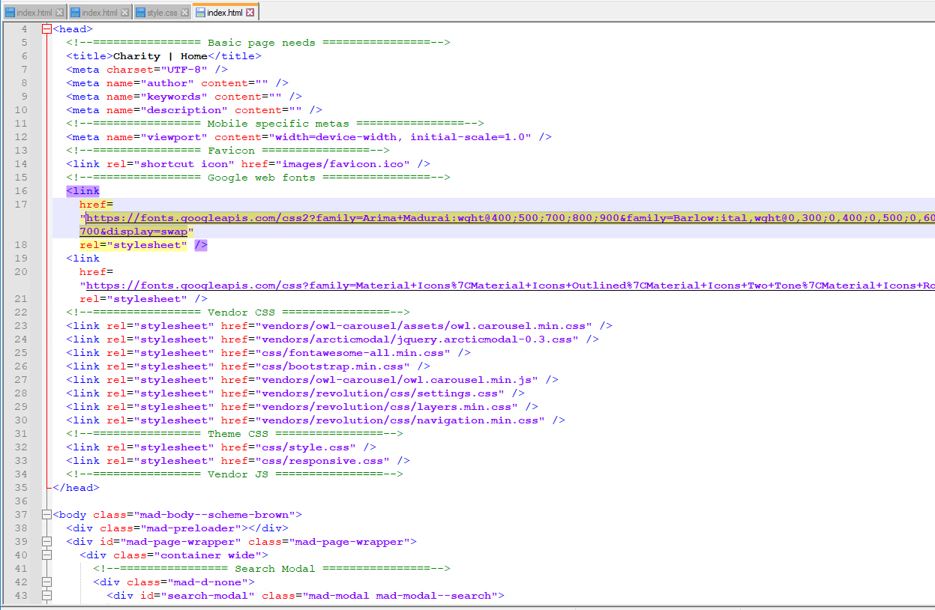The height and width of the screenshot is (610, 935).
Task: Collapse the body tag fold on line 37
Action: point(46,515)
